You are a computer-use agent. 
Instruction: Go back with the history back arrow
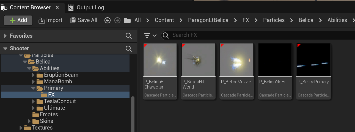pos(108,20)
